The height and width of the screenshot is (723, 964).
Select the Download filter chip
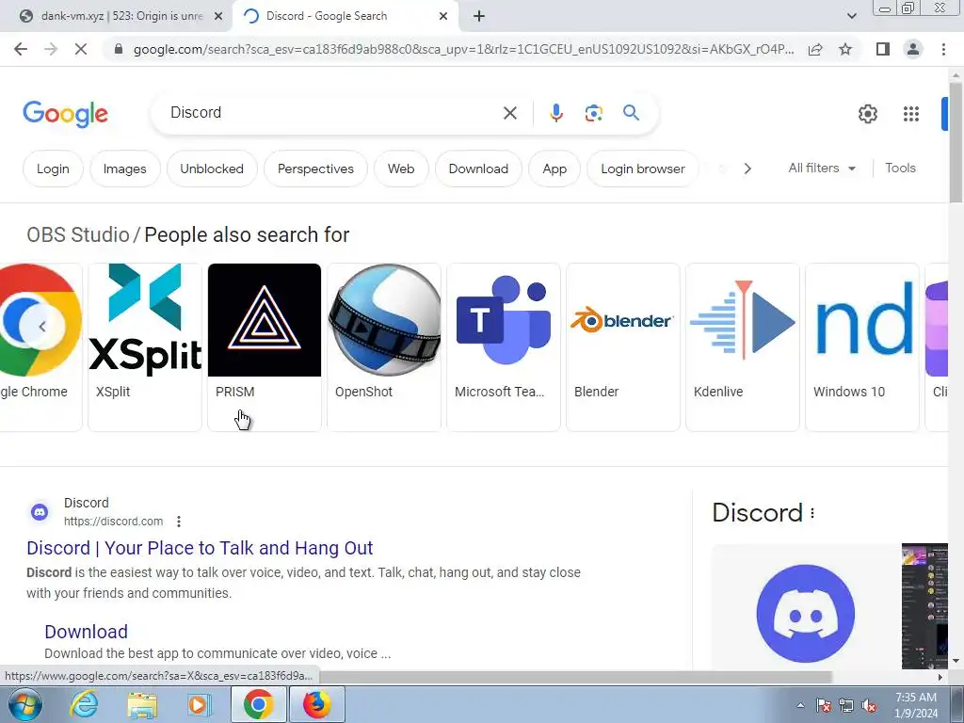[x=478, y=169]
